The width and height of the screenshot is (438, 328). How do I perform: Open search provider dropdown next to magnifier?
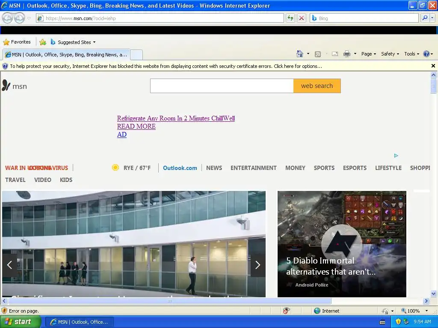(432, 18)
